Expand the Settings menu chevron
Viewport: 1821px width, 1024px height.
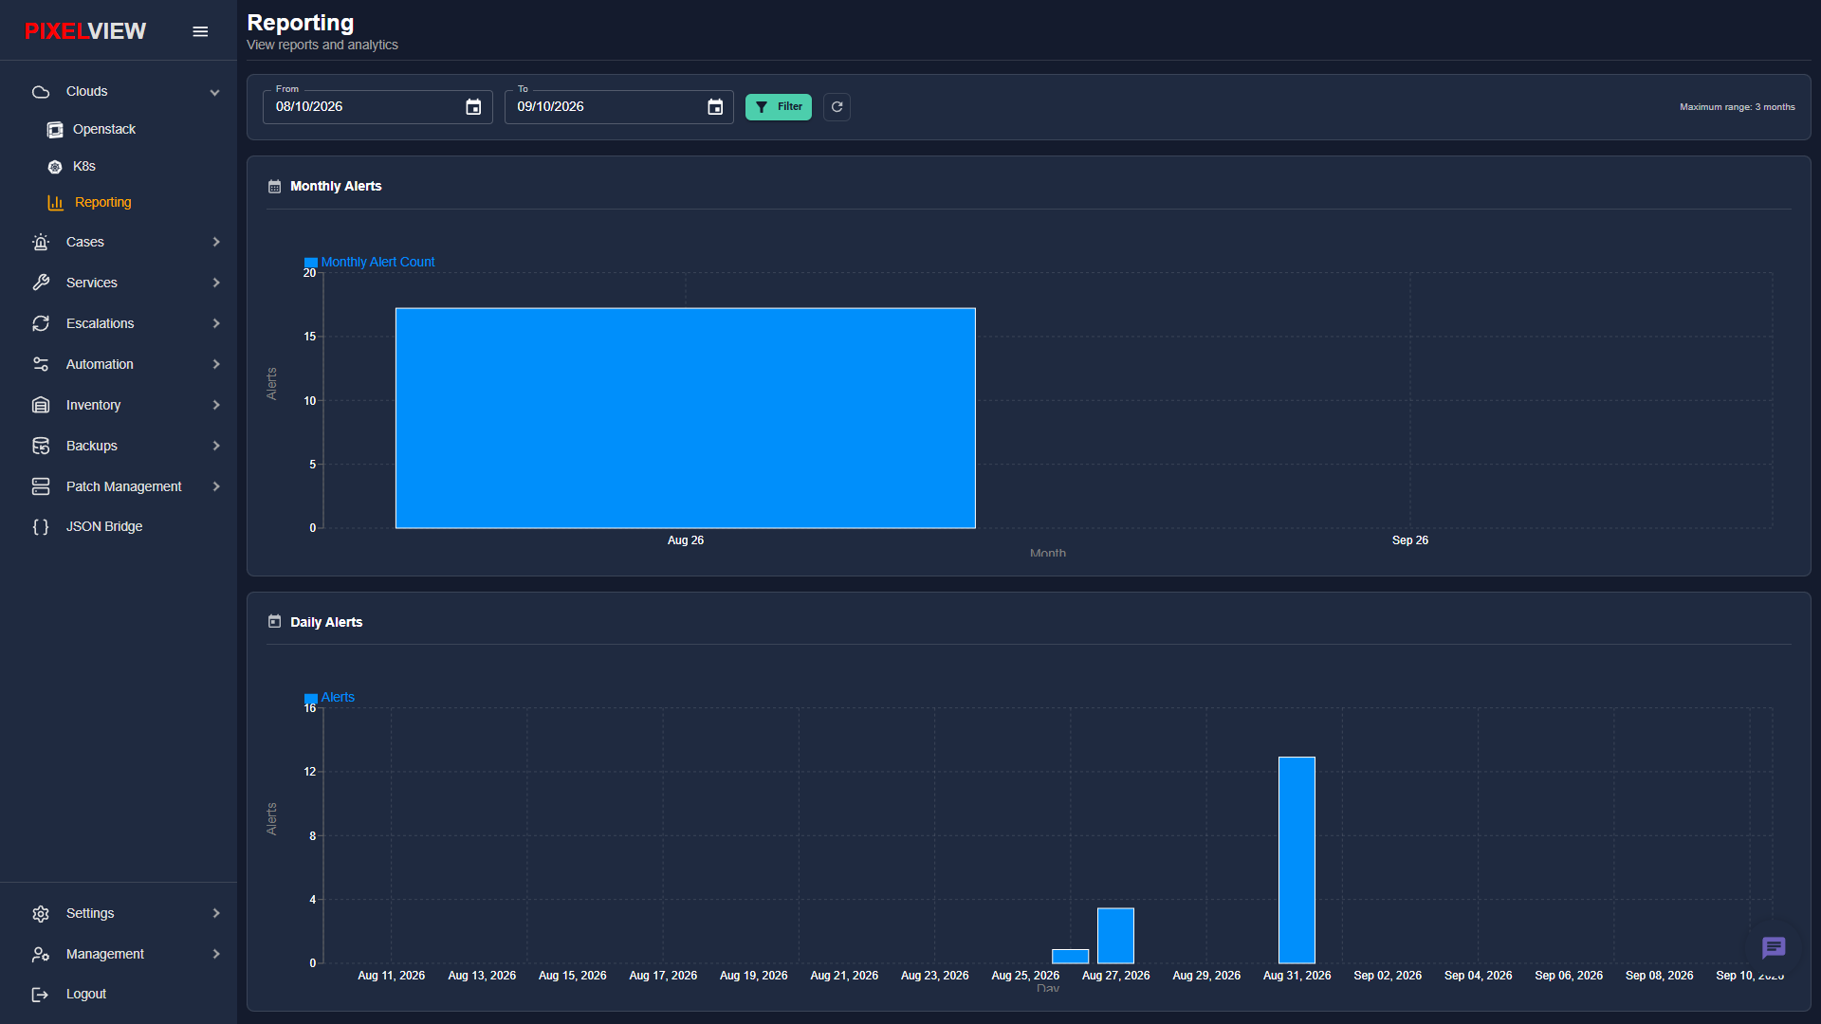pos(216,913)
